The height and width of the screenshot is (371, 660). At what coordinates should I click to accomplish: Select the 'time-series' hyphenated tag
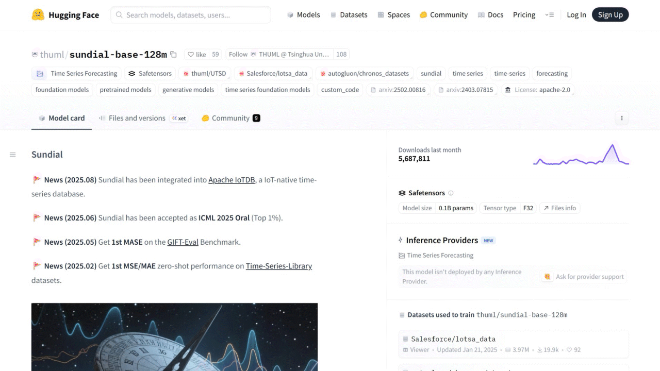[x=509, y=74]
